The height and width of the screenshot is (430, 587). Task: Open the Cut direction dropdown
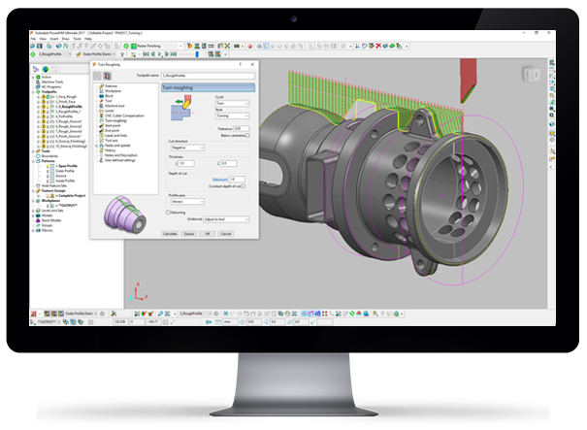pos(187,148)
